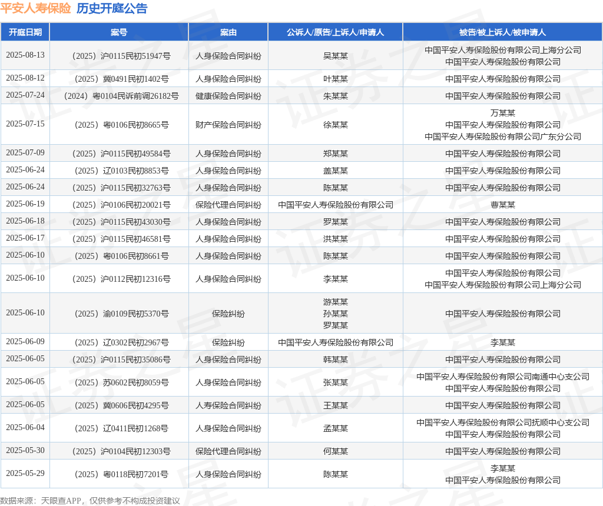Click date cell 2025-06-04
Image resolution: width=603 pixels, height=506 pixels.
25,427
